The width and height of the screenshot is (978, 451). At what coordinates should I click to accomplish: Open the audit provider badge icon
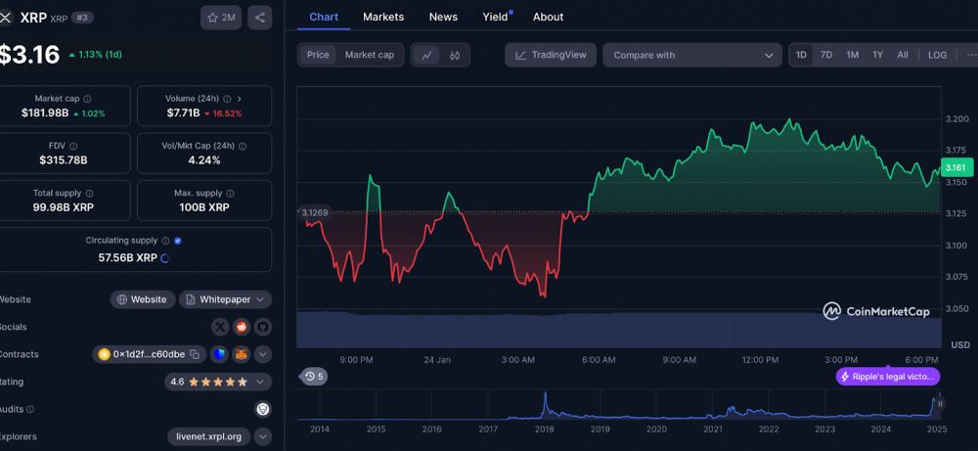point(263,409)
